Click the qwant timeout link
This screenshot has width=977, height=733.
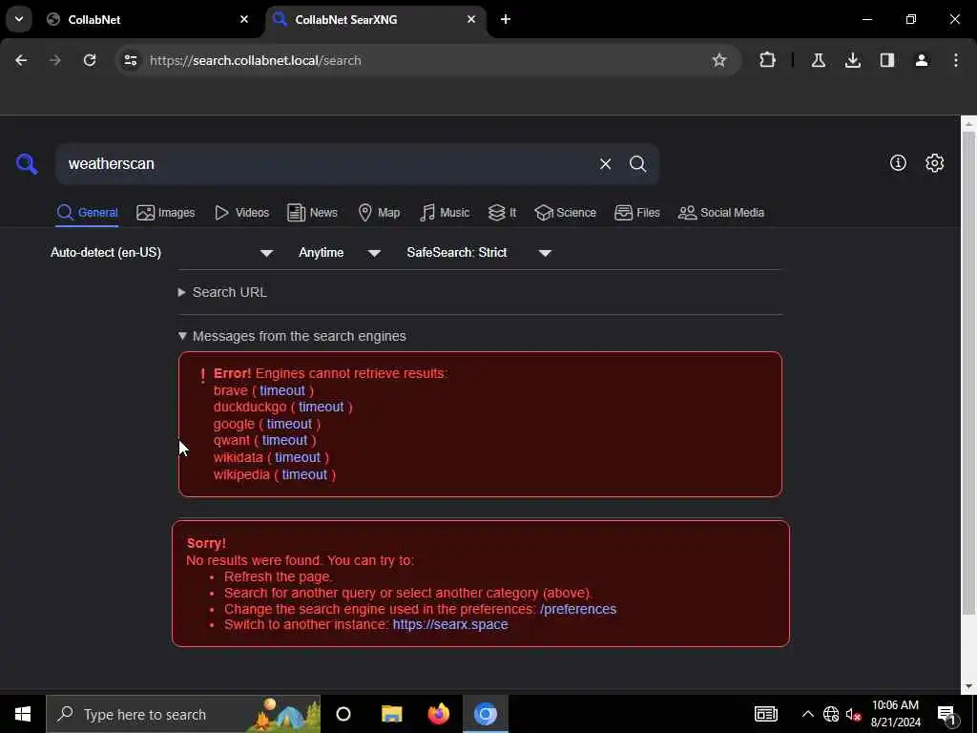point(284,440)
